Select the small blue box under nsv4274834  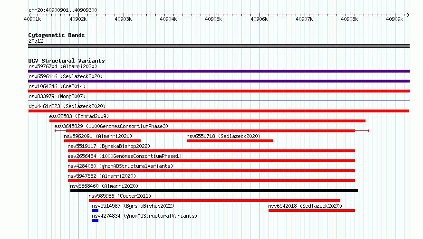point(95,221)
